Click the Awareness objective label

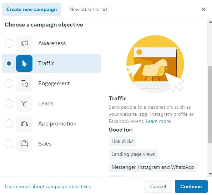pos(52,43)
